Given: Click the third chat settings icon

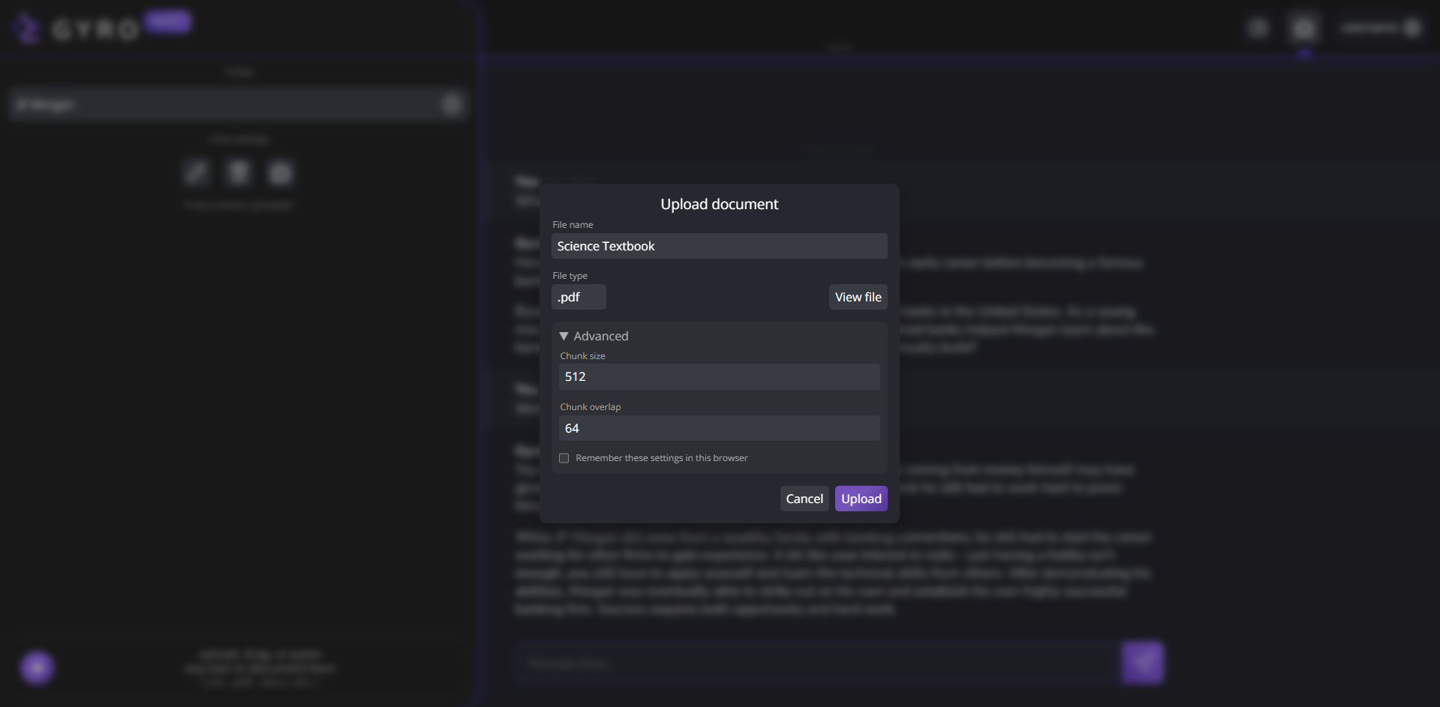Looking at the screenshot, I should click(281, 173).
